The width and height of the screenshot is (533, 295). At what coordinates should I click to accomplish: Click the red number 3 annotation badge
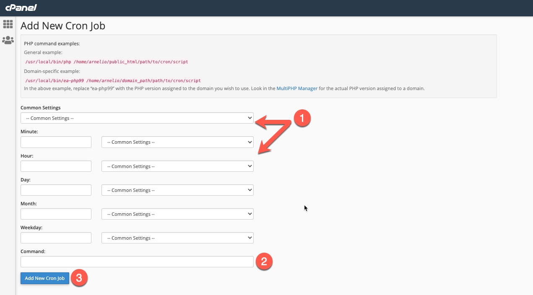tap(79, 277)
